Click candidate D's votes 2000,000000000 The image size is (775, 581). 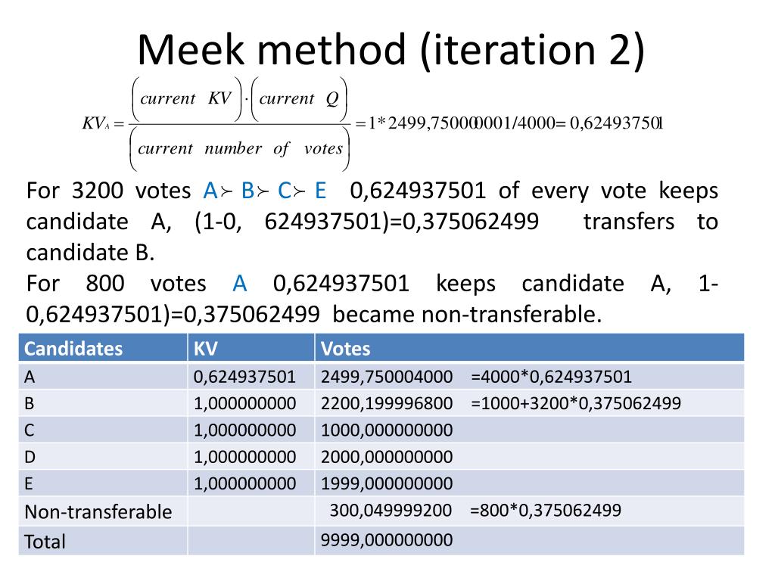(387, 457)
